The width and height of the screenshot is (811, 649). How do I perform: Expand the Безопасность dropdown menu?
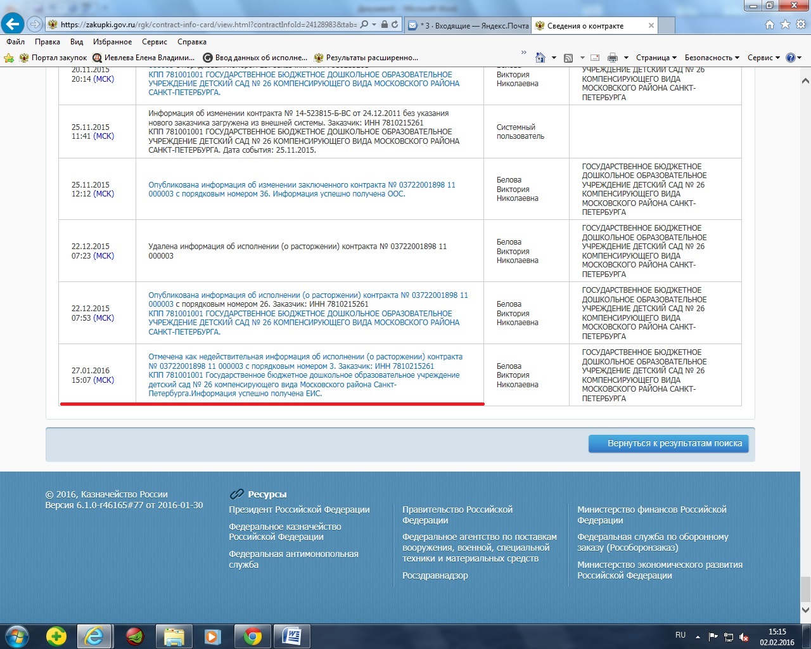click(712, 58)
